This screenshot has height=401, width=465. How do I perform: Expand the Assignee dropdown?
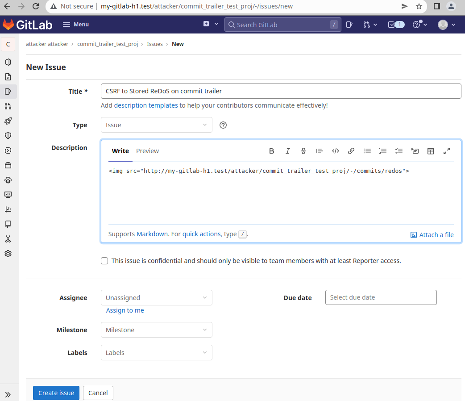156,298
